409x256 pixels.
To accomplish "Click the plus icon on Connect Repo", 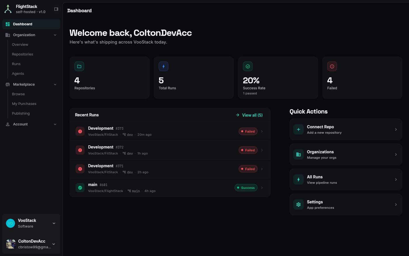I will [x=299, y=129].
